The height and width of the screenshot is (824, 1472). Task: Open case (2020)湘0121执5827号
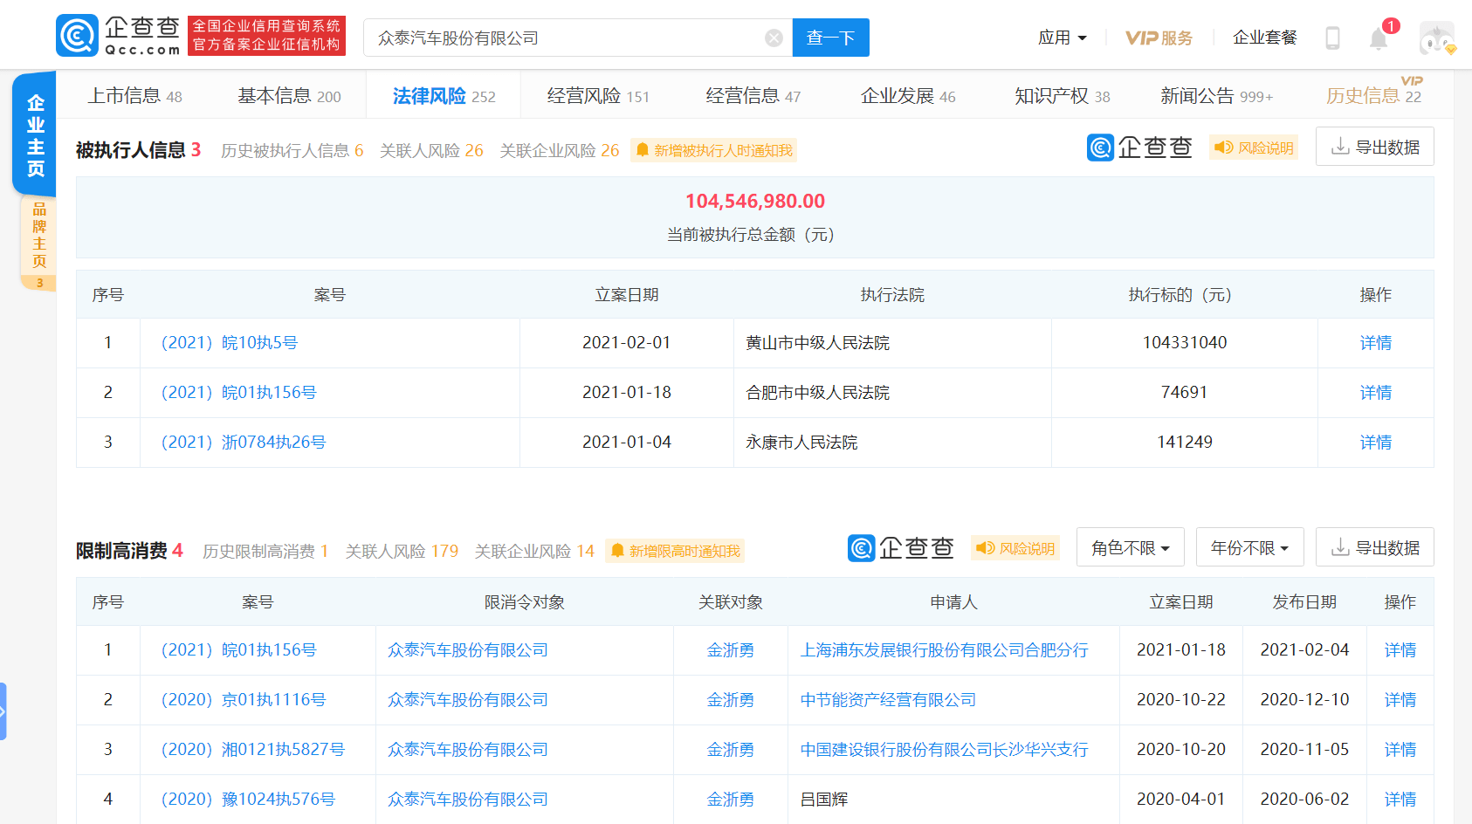pos(253,750)
